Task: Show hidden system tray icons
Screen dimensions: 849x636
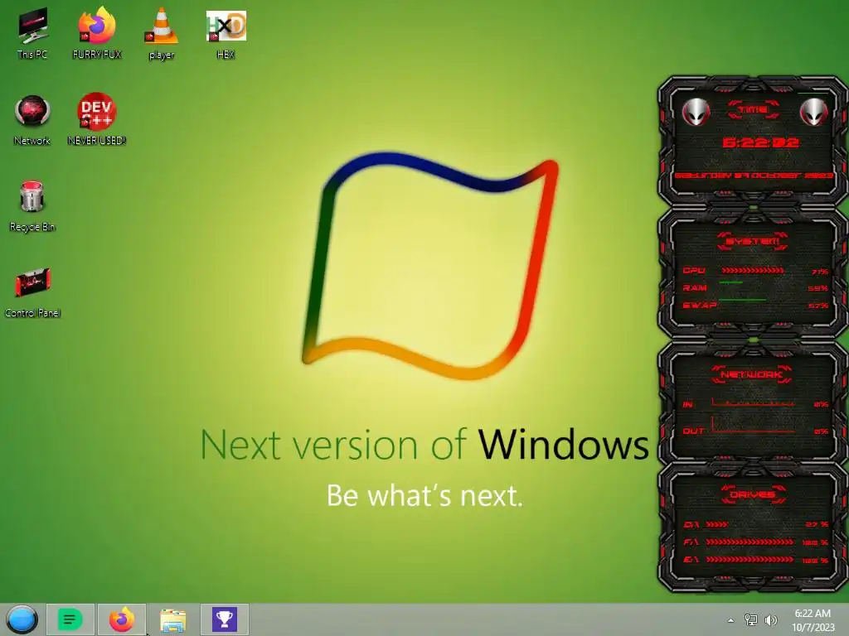Action: (731, 620)
